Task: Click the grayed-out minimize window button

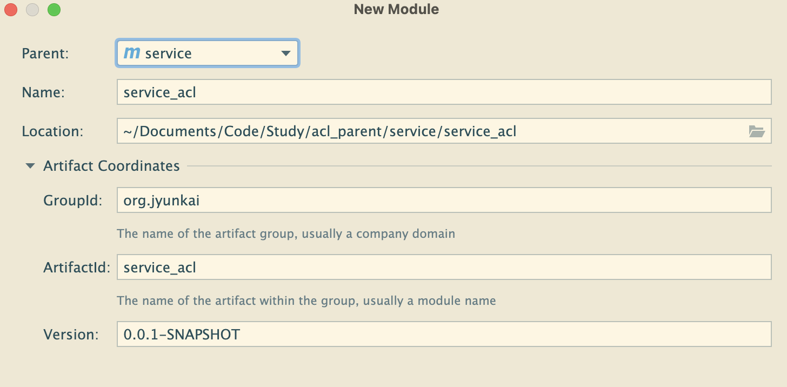Action: [x=32, y=10]
